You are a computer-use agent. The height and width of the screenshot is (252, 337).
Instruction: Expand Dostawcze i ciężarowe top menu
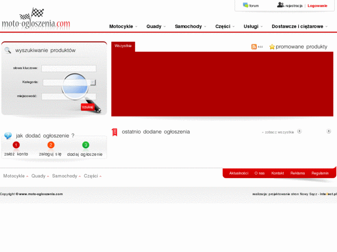299,26
